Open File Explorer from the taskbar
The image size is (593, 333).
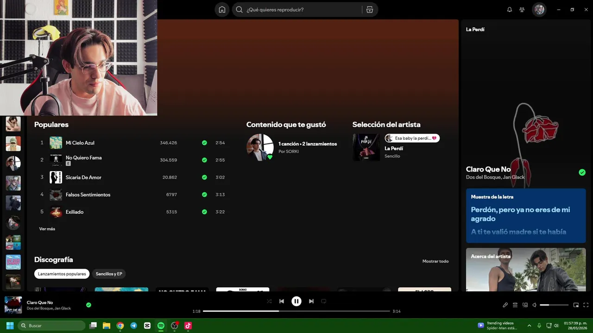[x=107, y=326]
